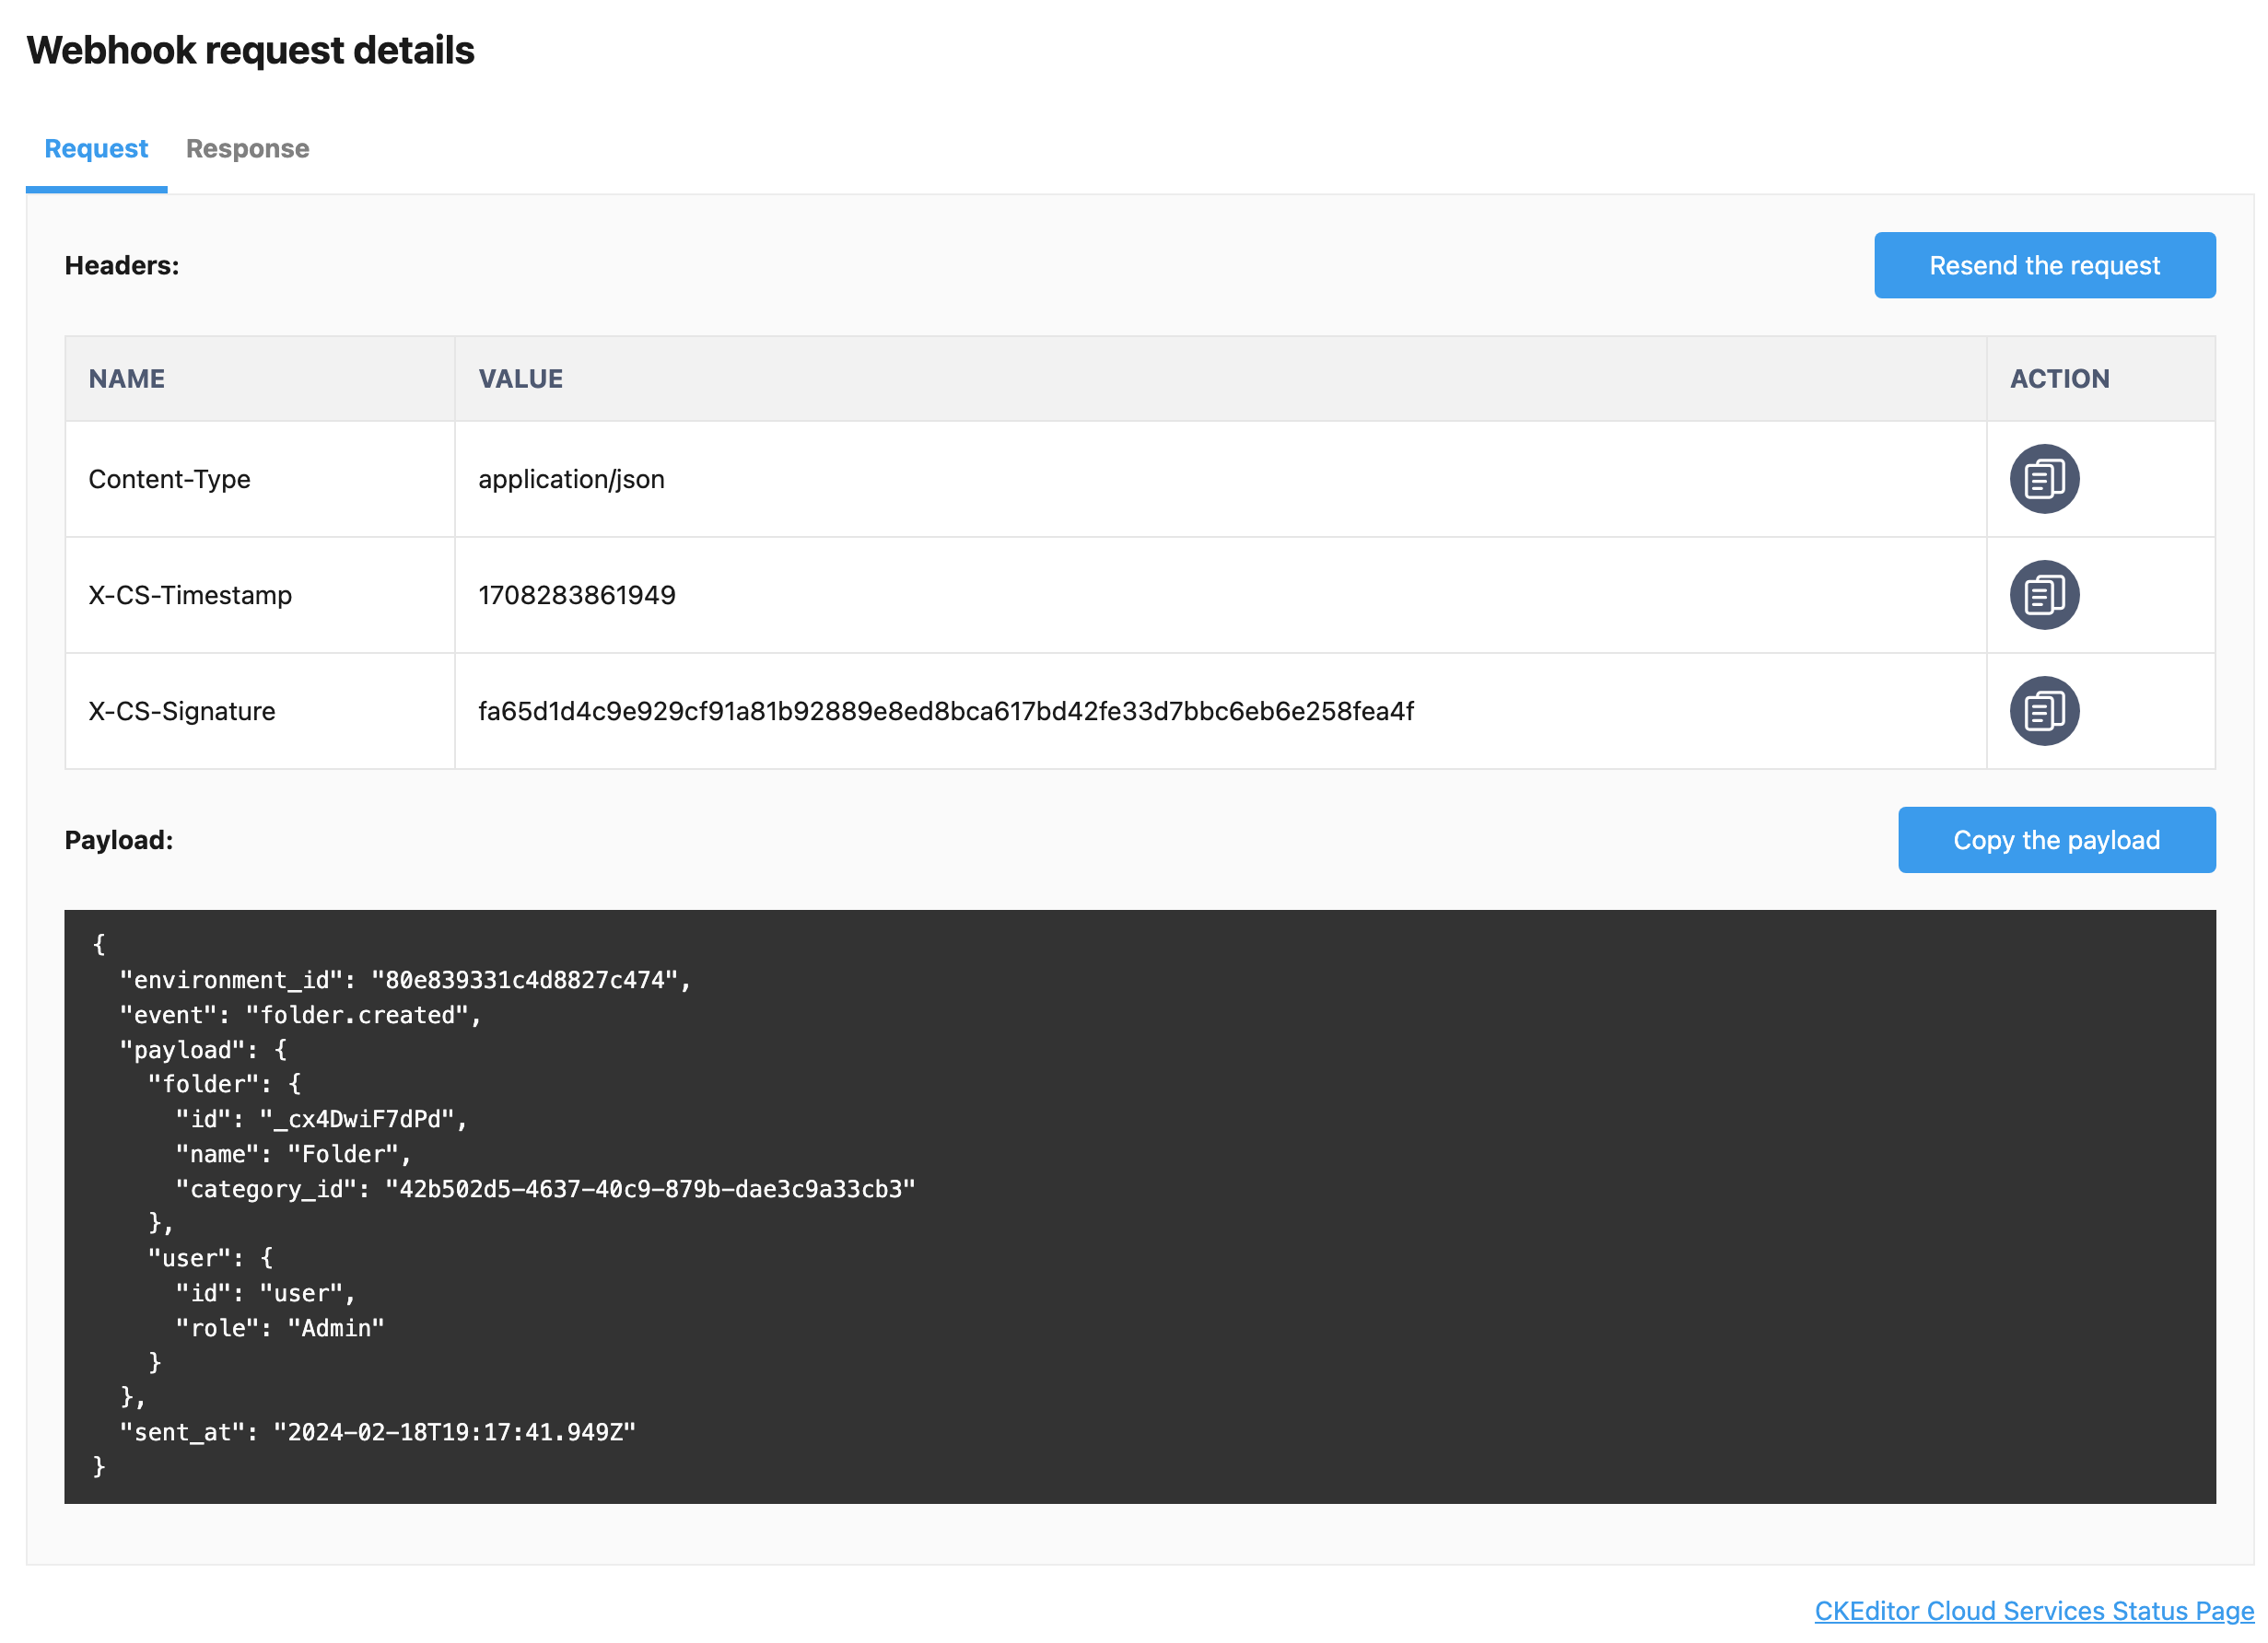Click the sent_at timestamp line
The width and height of the screenshot is (2268, 1643).
pyautogui.click(x=377, y=1432)
